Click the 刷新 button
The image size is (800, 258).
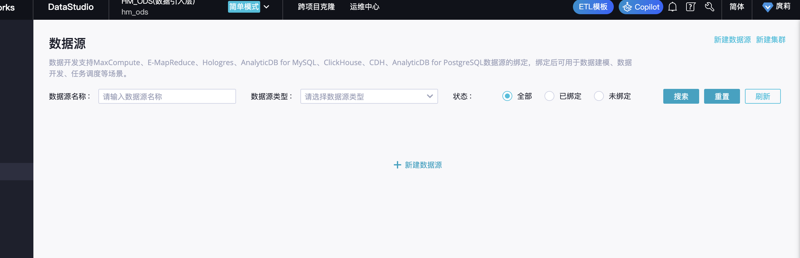tap(763, 96)
